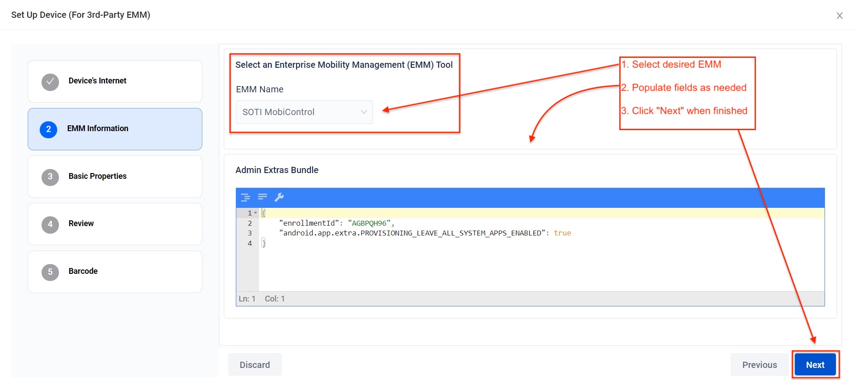854x380 pixels.
Task: Click the enrollmentId value AGBPQH96 in editor
Action: pyautogui.click(x=369, y=223)
